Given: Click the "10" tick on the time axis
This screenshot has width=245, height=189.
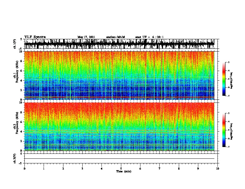Looking at the screenshot, I should (x=217, y=168).
